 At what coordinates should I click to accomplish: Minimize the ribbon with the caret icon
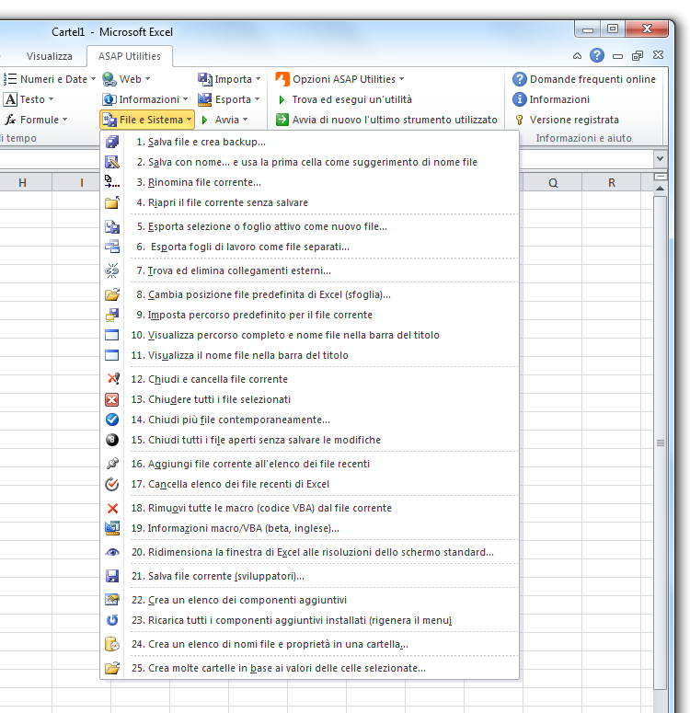(577, 56)
